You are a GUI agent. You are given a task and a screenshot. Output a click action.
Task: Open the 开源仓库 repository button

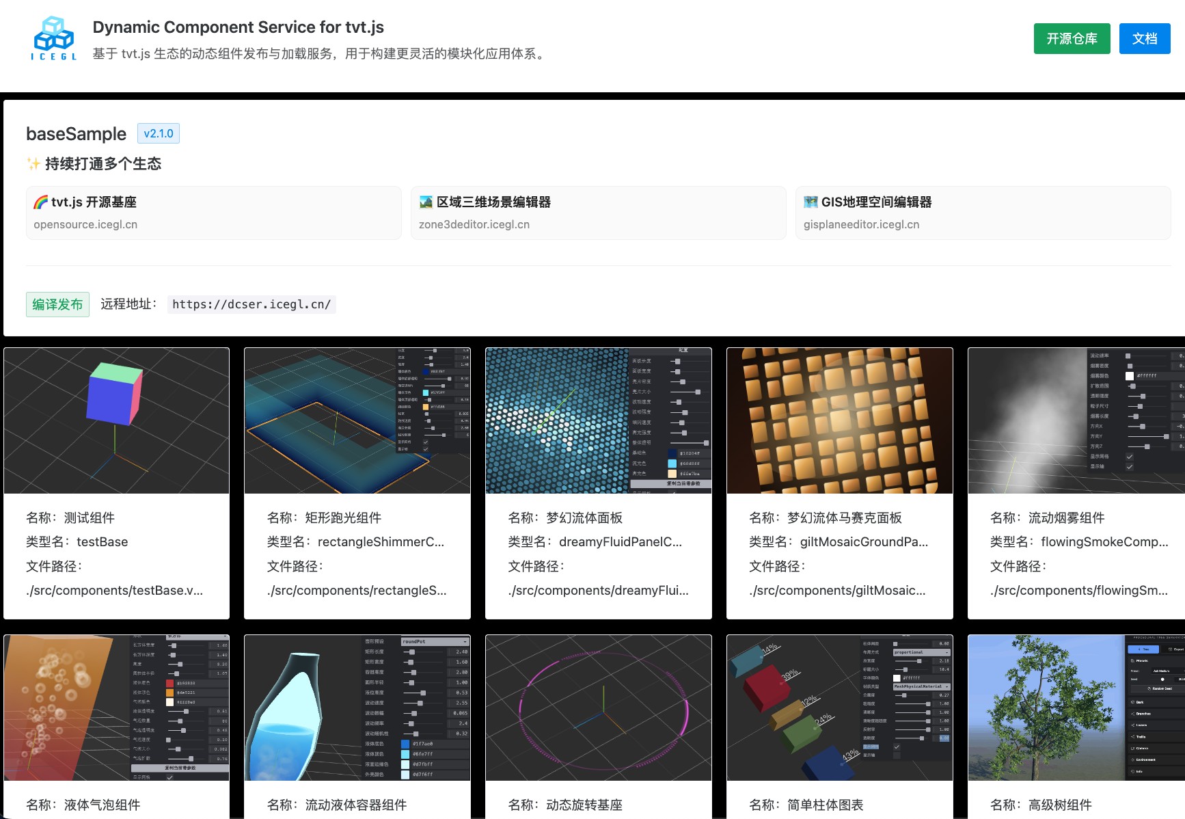(x=1071, y=38)
